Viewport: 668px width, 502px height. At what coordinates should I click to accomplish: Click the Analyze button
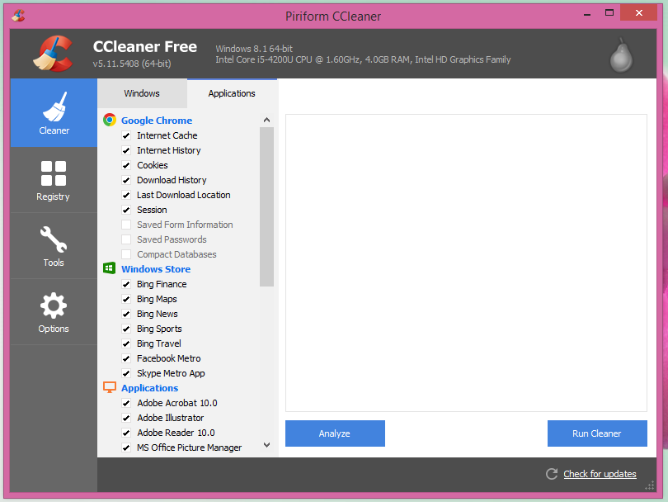335,433
